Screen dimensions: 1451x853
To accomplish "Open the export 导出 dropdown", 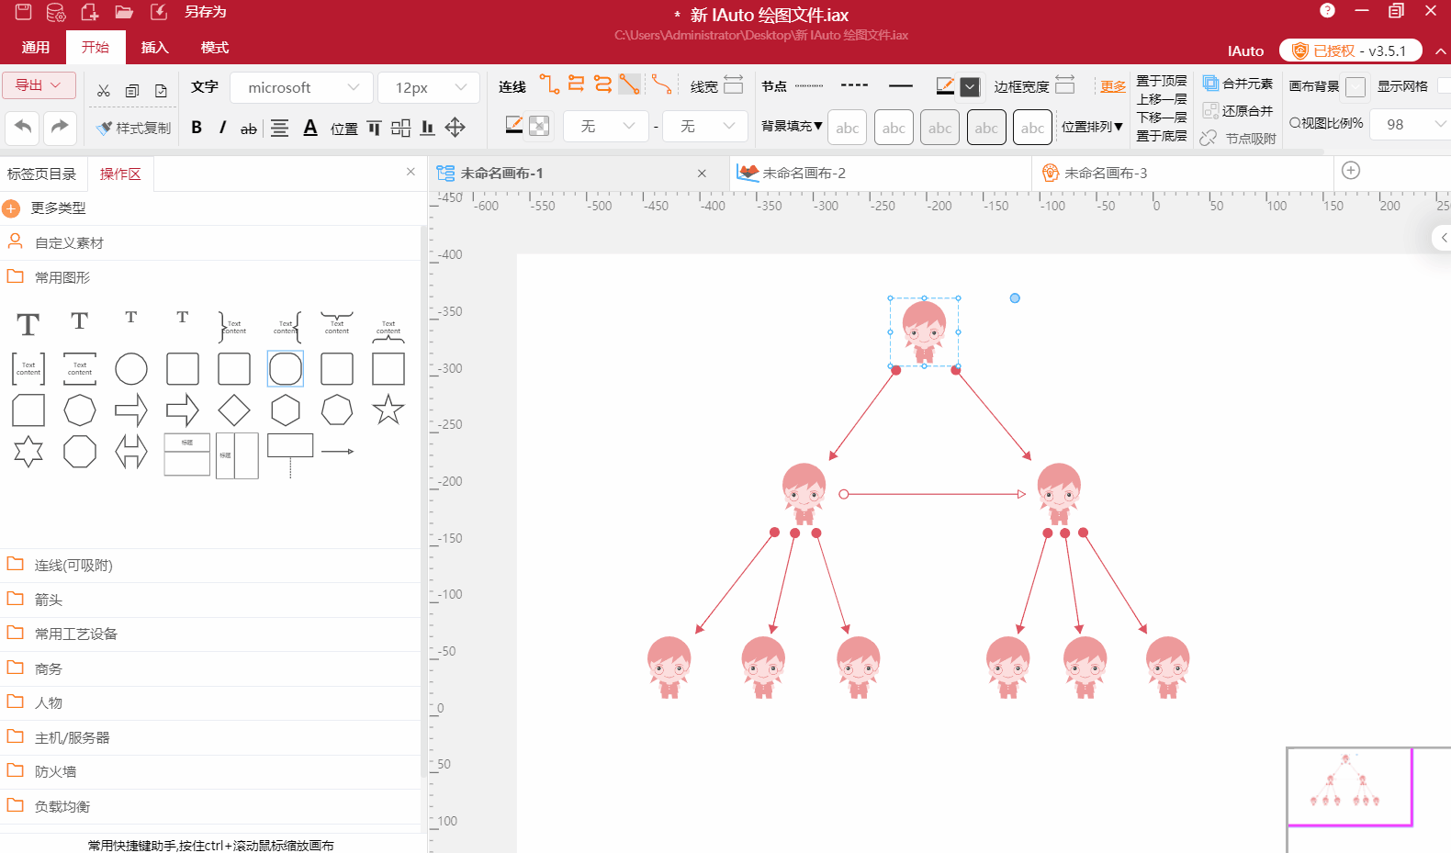I will pos(39,85).
